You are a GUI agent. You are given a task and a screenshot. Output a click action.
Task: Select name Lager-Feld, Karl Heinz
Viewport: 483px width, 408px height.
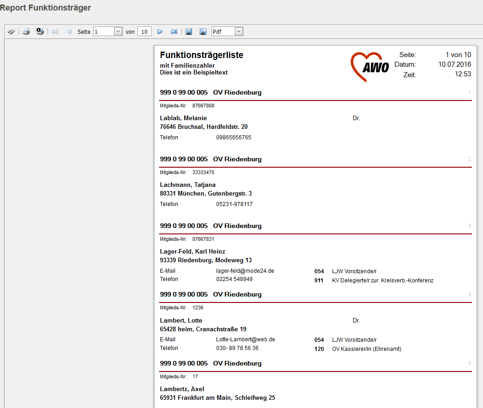(192, 252)
